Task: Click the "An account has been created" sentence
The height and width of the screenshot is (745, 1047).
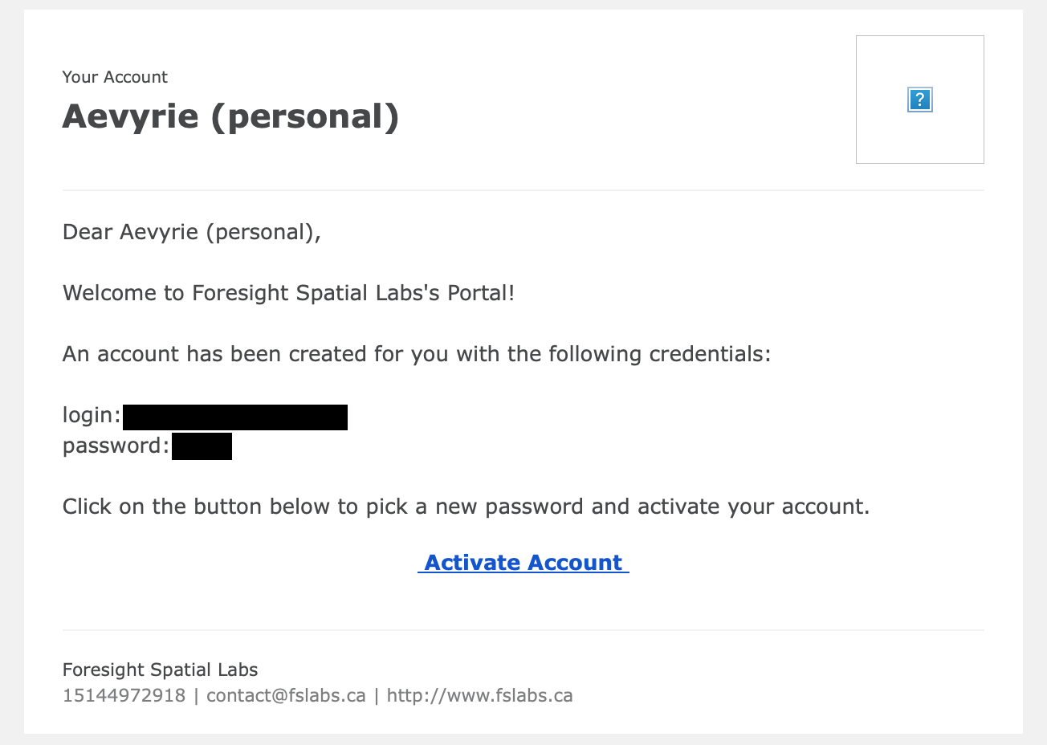Action: pos(416,354)
